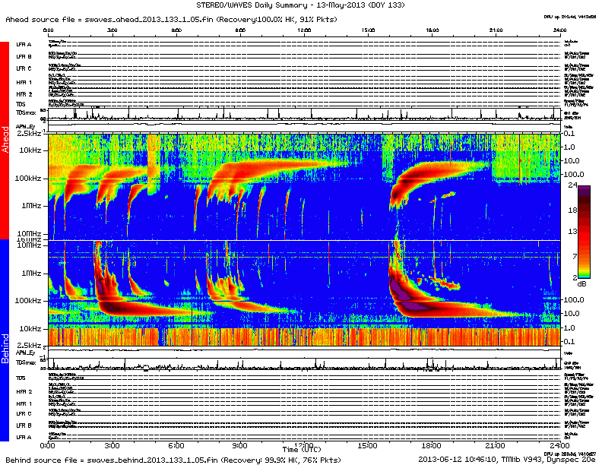Click the 21:00 mark on the top time axis

point(495,30)
